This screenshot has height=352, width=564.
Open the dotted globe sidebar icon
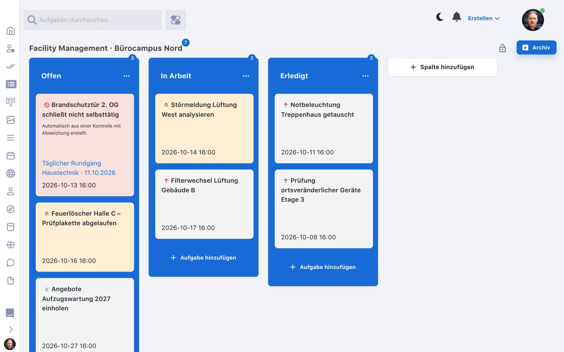10,245
